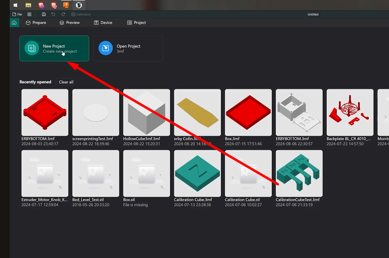Click the 'Recently opened' heading
389x258 pixels.
tap(35, 82)
